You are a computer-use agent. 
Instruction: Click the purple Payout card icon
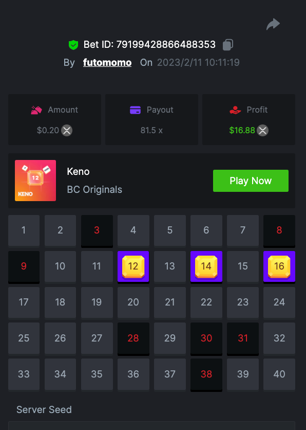[135, 110]
